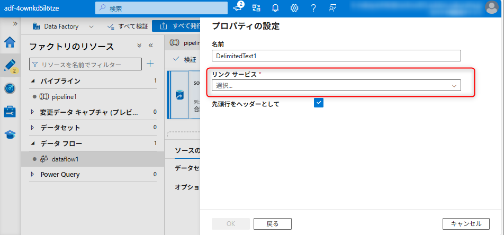Click the add new resource plus icon
The image size is (504, 235).
pos(150,64)
